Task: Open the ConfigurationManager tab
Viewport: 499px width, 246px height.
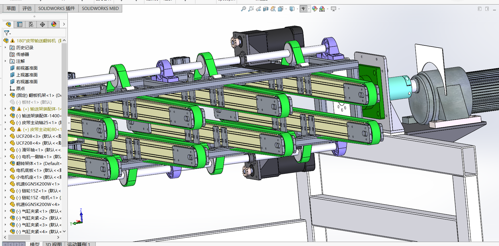Action: [31, 24]
